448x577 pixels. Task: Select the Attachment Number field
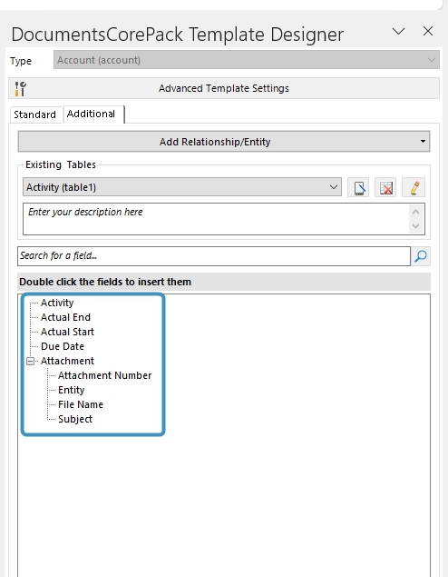104,375
